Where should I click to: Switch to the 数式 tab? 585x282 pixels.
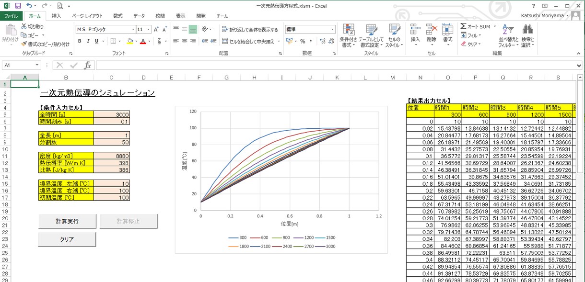pos(118,16)
